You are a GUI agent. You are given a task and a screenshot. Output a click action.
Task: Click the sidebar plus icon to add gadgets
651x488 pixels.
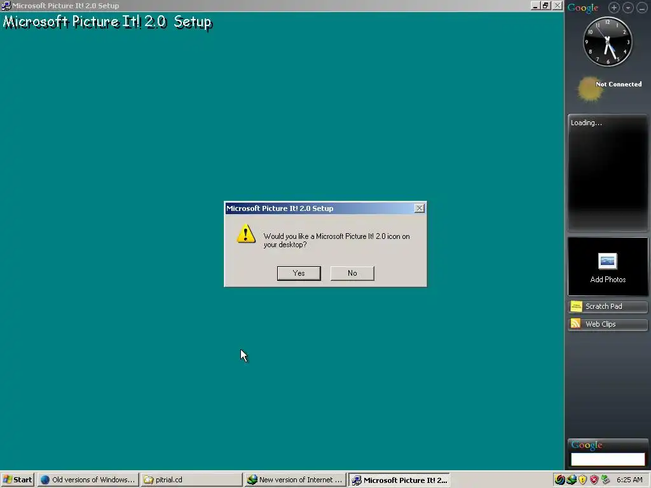[x=613, y=8]
